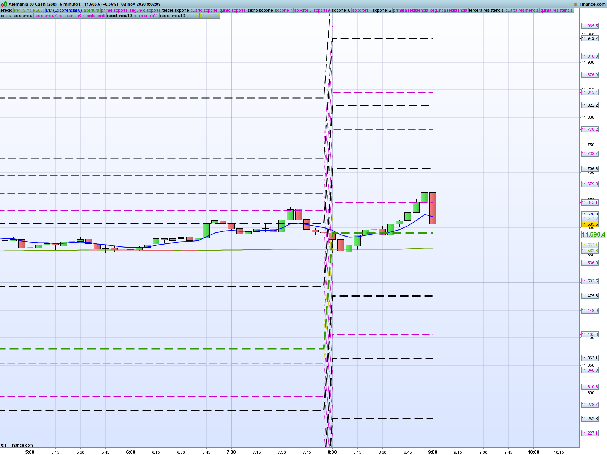Click the green apertura tag 11.590,4

pos(594,234)
